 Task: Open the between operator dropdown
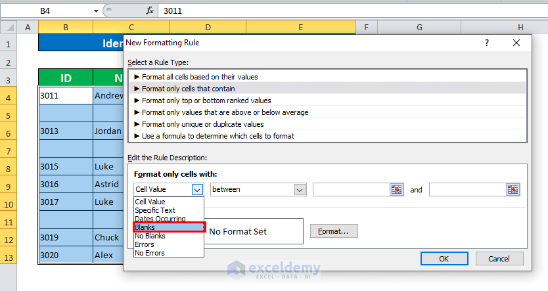(x=300, y=189)
